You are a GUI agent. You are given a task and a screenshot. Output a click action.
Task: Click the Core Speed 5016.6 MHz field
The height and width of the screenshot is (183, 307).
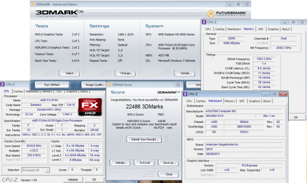34,146
